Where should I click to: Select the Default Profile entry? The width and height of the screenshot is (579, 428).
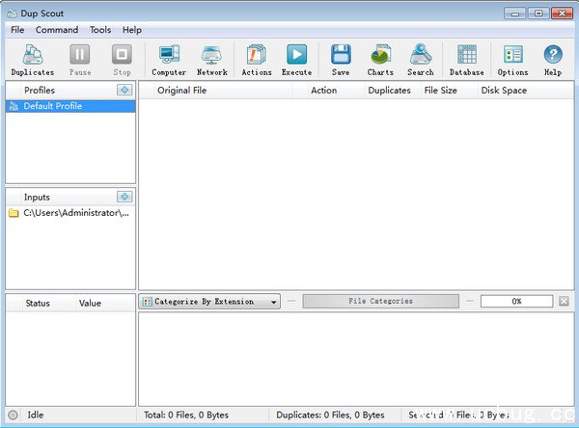[53, 106]
